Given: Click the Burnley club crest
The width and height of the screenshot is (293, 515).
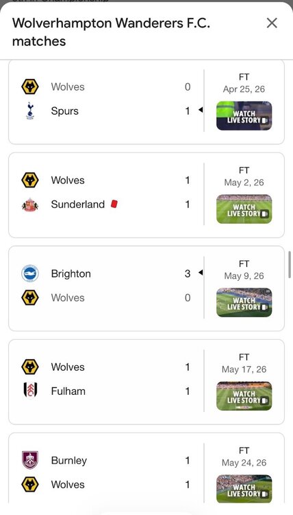Looking at the screenshot, I should click(x=30, y=460).
